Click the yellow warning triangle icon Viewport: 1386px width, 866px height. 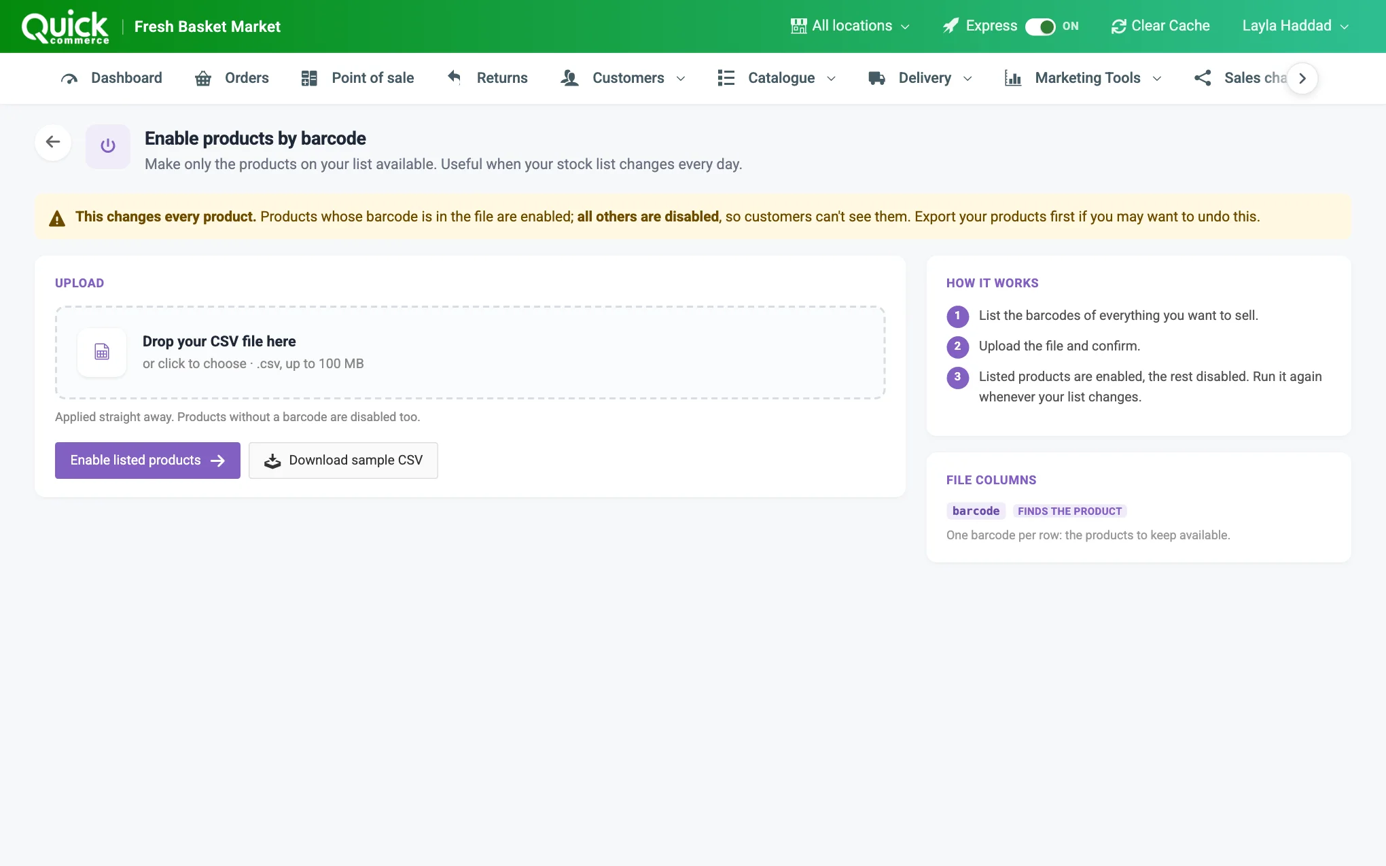click(x=57, y=218)
